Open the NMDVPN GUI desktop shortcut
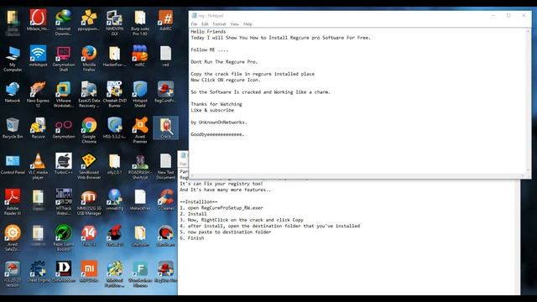Viewport: 537px width, 302px height. (114, 23)
